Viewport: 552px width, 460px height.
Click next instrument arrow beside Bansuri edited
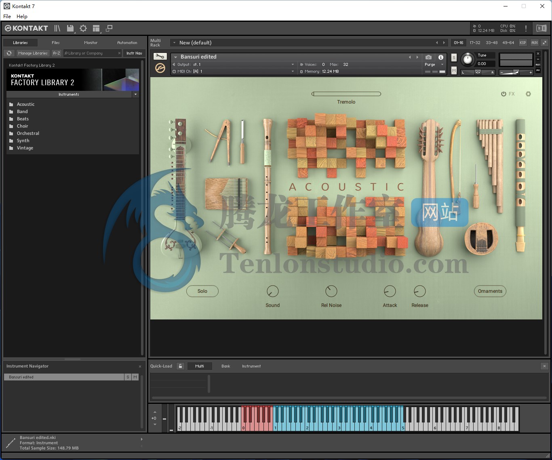point(417,57)
